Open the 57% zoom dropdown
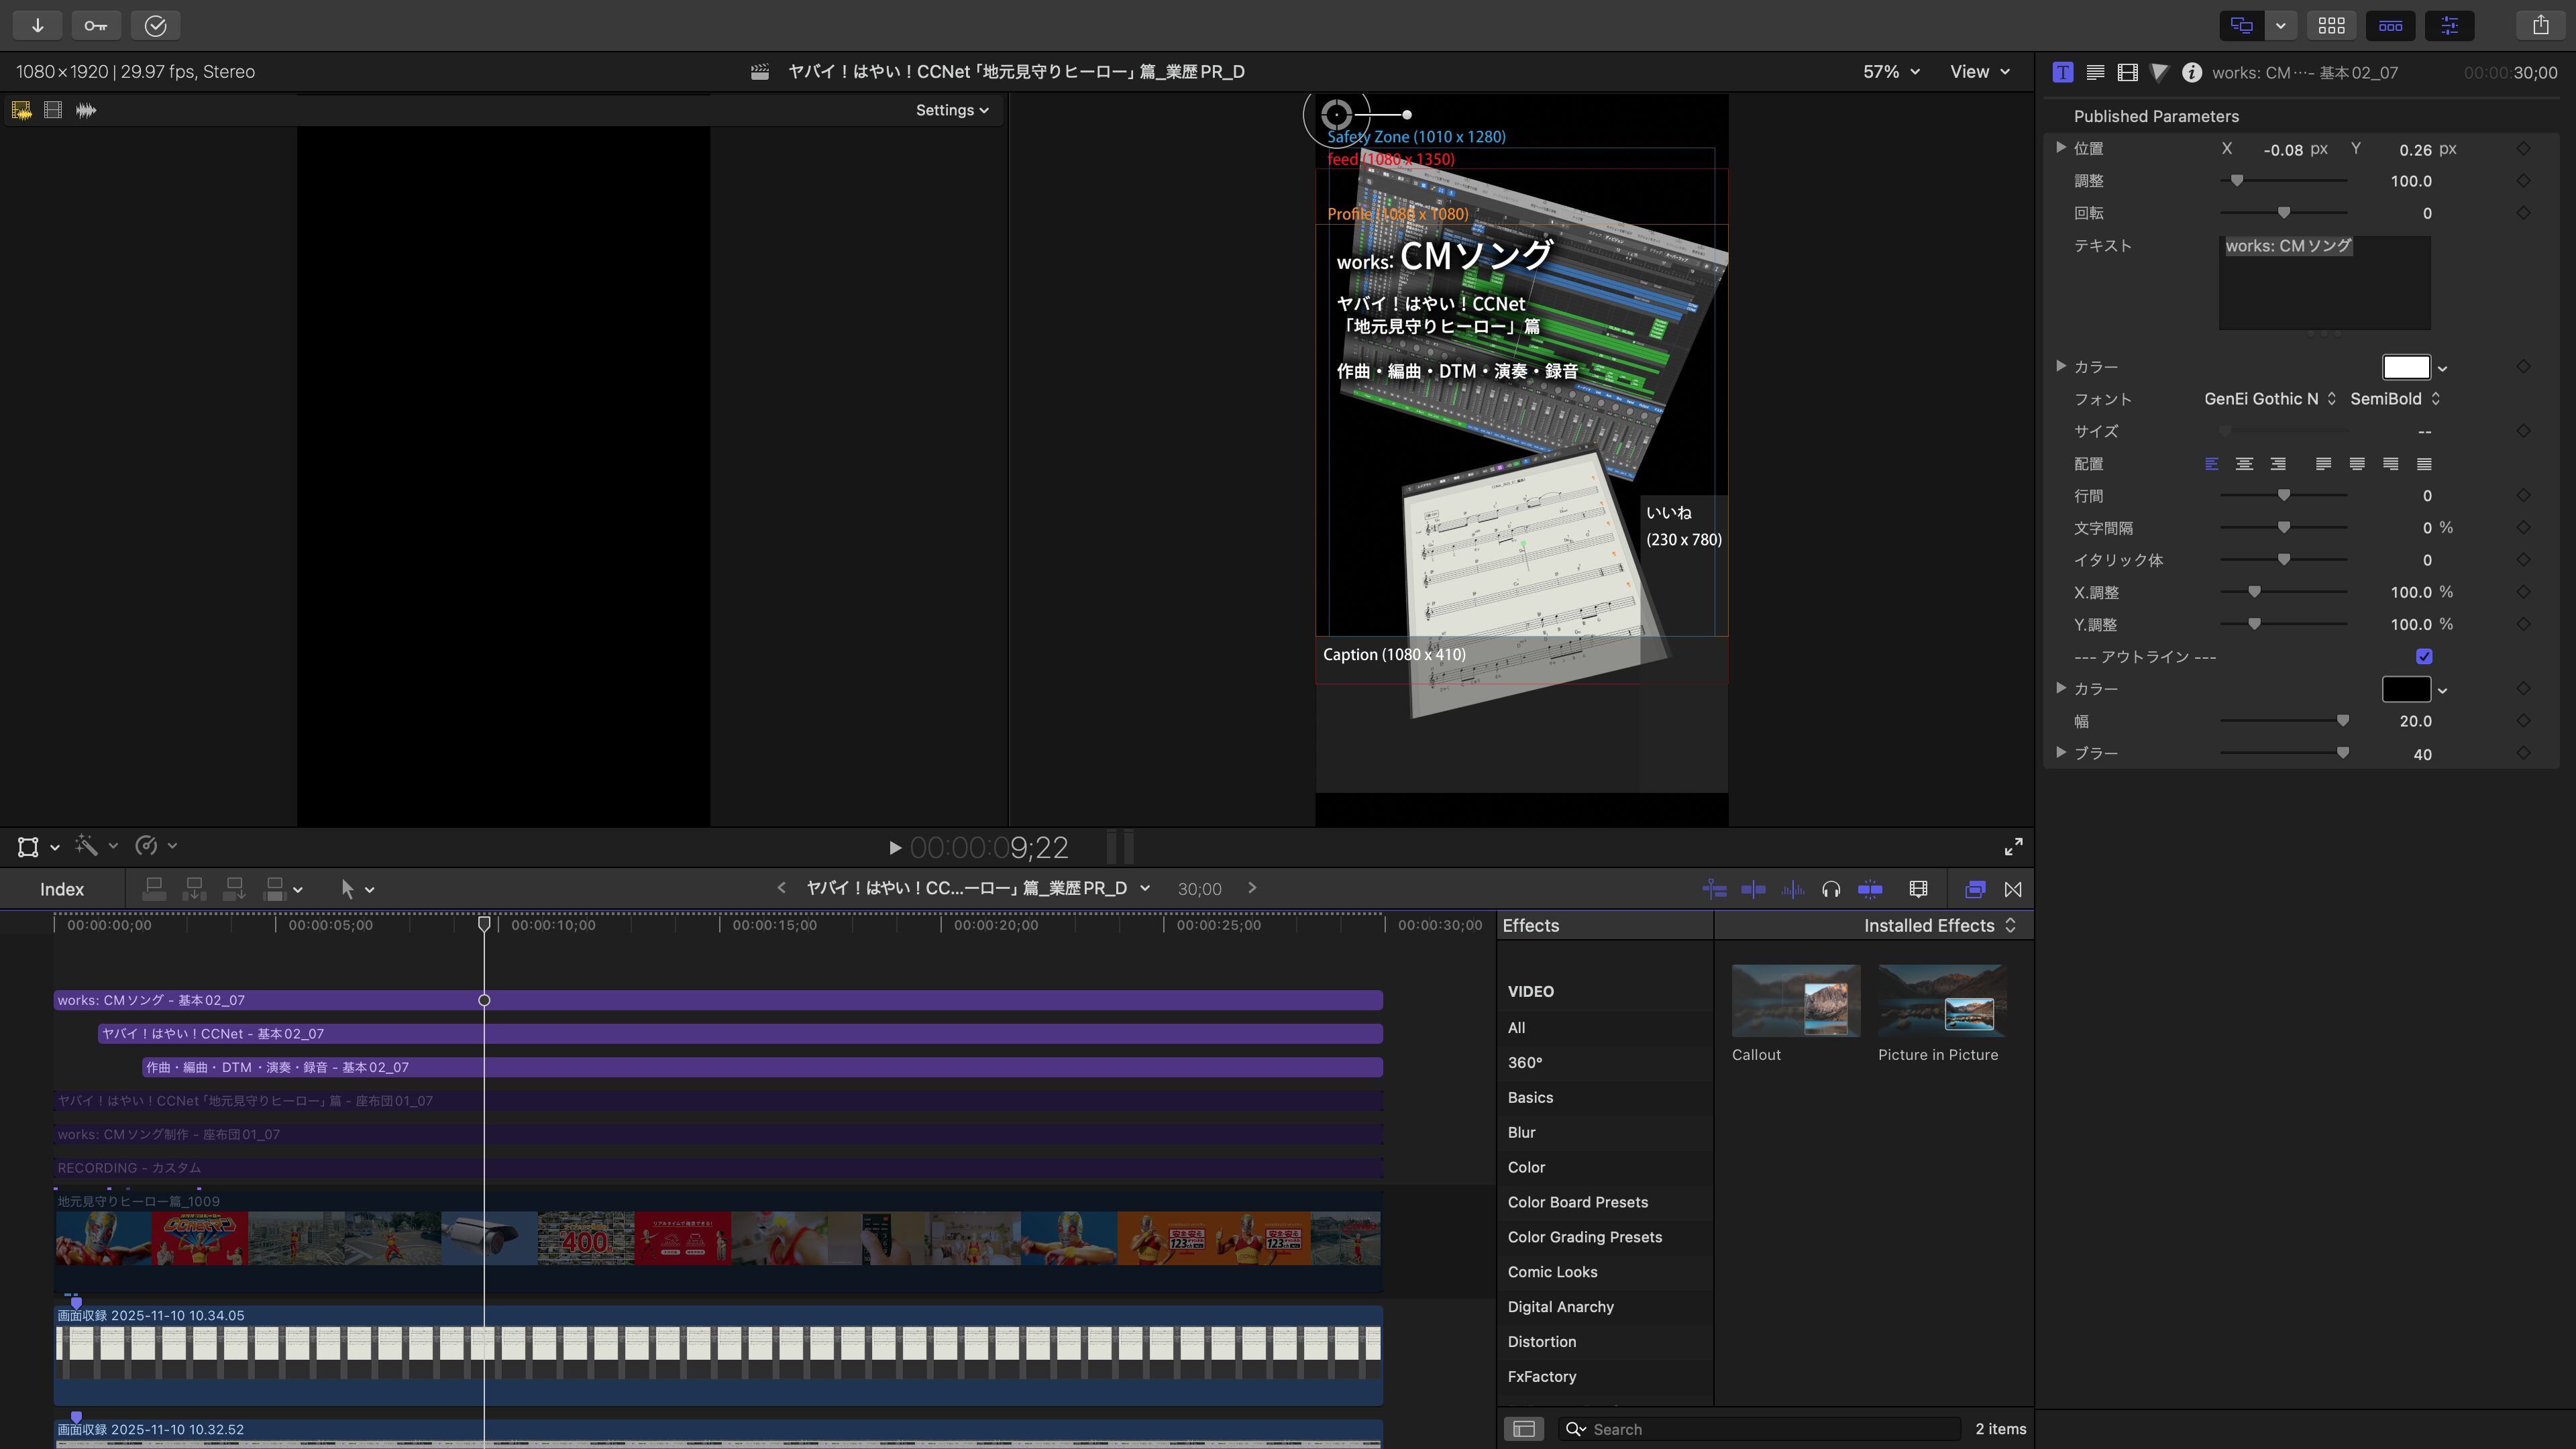Image resolution: width=2576 pixels, height=1449 pixels. coord(1890,72)
